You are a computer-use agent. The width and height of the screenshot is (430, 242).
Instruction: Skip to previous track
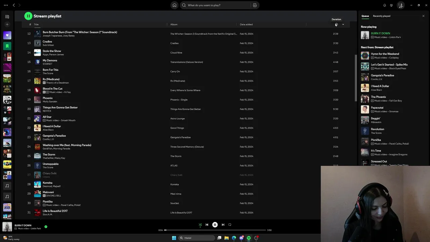tap(207, 225)
